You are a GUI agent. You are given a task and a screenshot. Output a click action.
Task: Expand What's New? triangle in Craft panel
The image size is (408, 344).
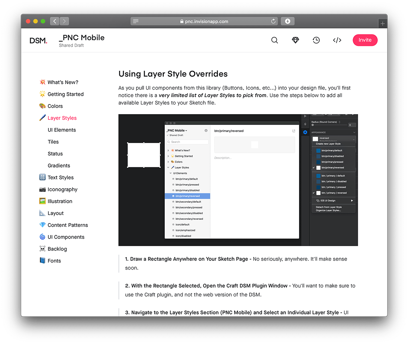168,150
